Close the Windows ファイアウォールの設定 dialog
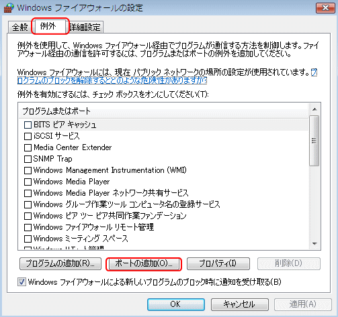The width and height of the screenshot is (338, 317). point(325,8)
